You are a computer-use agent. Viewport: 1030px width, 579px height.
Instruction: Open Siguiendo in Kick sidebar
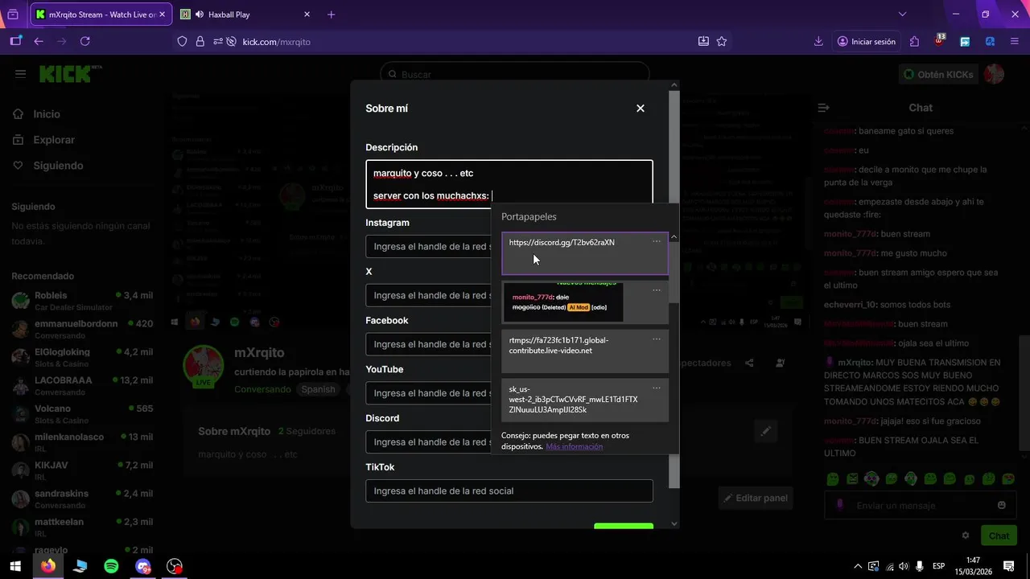(x=58, y=166)
